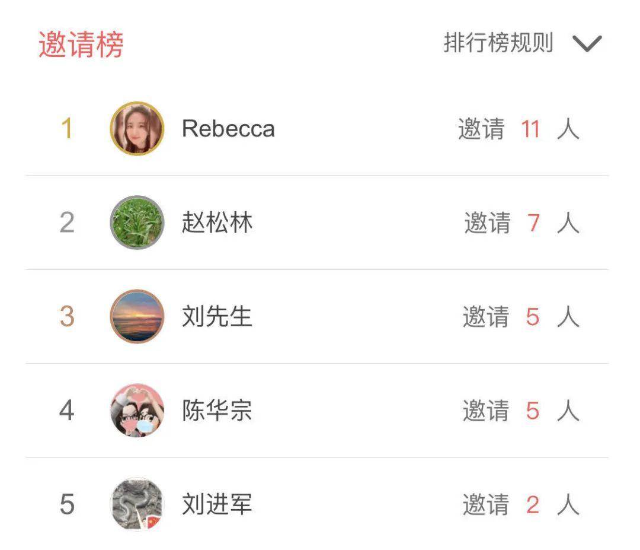Click the 邀请榜 title tab
The width and height of the screenshot is (640, 550).
coord(81,45)
